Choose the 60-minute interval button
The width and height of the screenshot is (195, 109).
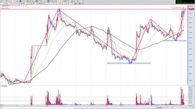(x=56, y=1)
